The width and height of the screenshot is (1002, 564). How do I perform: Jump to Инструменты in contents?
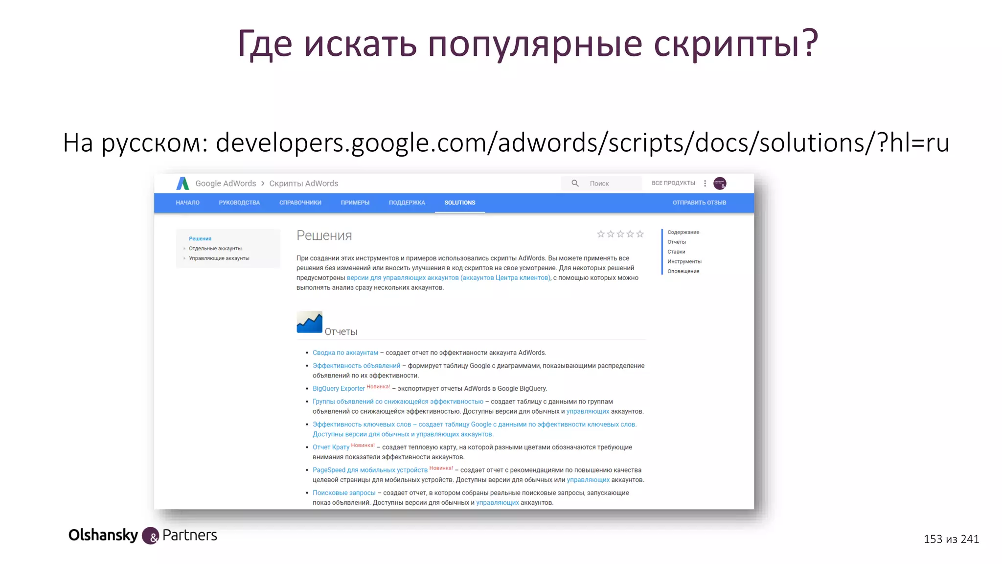coord(684,261)
